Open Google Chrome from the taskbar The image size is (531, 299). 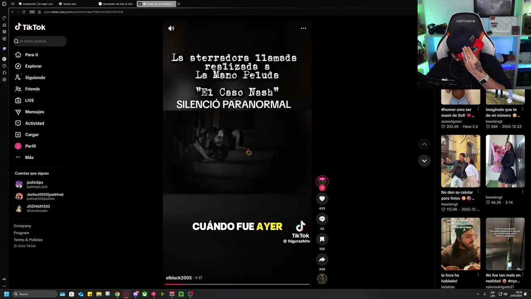pyautogui.click(x=117, y=294)
